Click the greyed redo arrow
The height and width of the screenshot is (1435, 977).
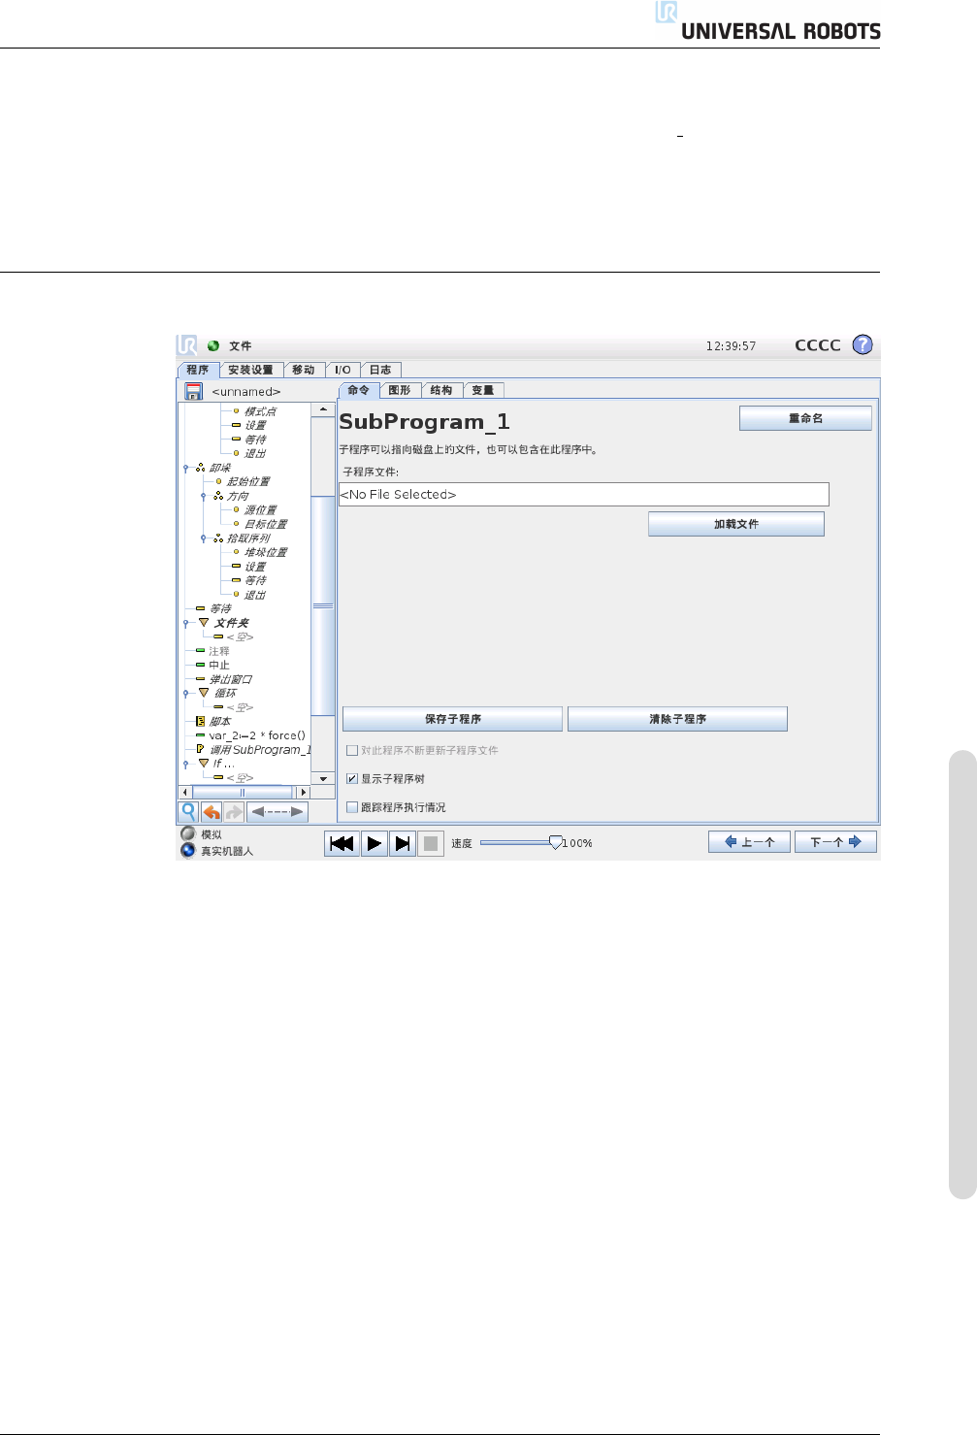[234, 812]
